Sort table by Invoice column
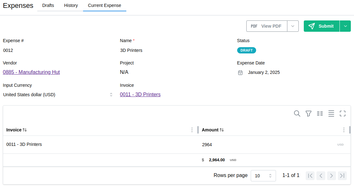The image size is (354, 188). click(x=25, y=130)
